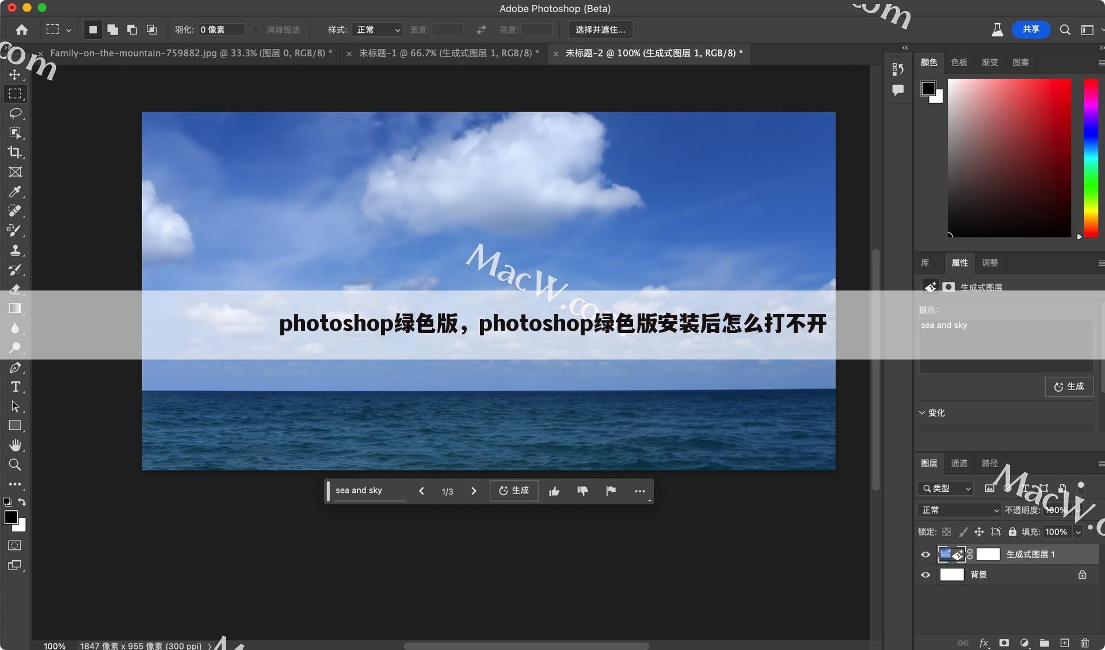Screen dimensions: 1105x650
Task: Delete layer with the trash icon
Action: click(x=1085, y=643)
